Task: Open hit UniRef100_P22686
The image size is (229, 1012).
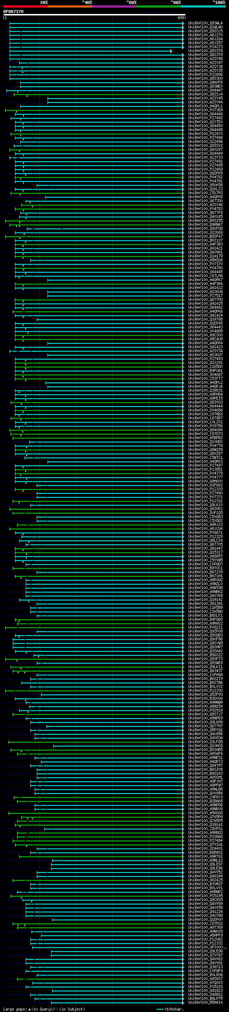Action: tap(205, 74)
